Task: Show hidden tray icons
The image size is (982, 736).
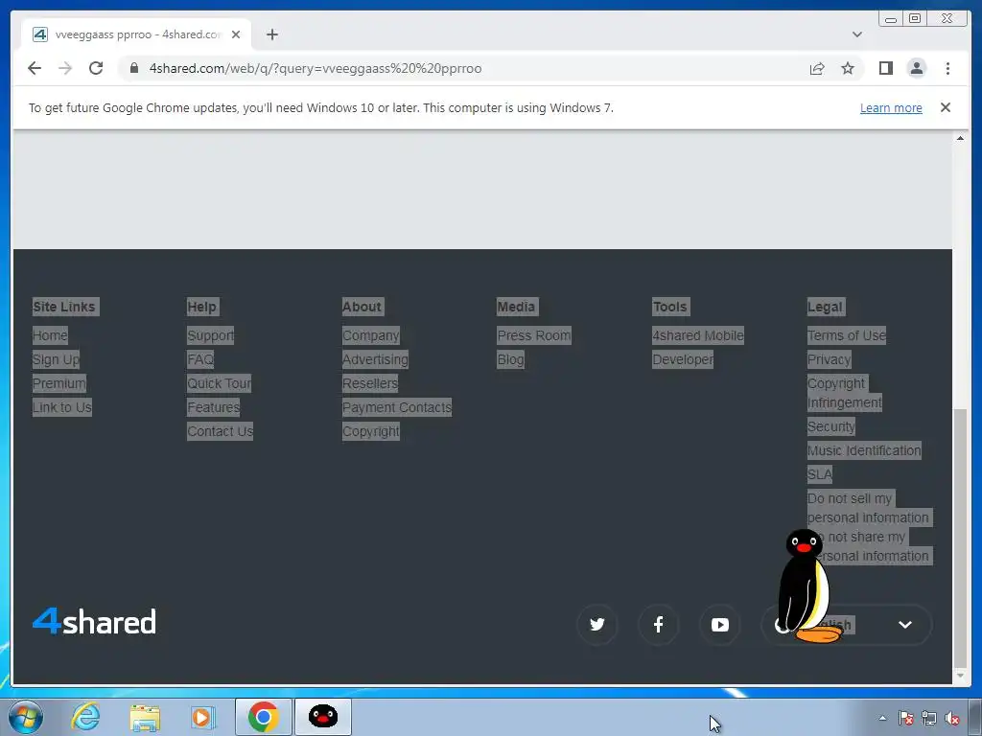Action: (x=882, y=719)
